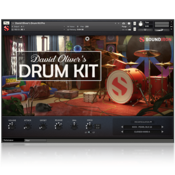Click the blue glass orb on artwork
175x175 pixels.
(x=78, y=48)
